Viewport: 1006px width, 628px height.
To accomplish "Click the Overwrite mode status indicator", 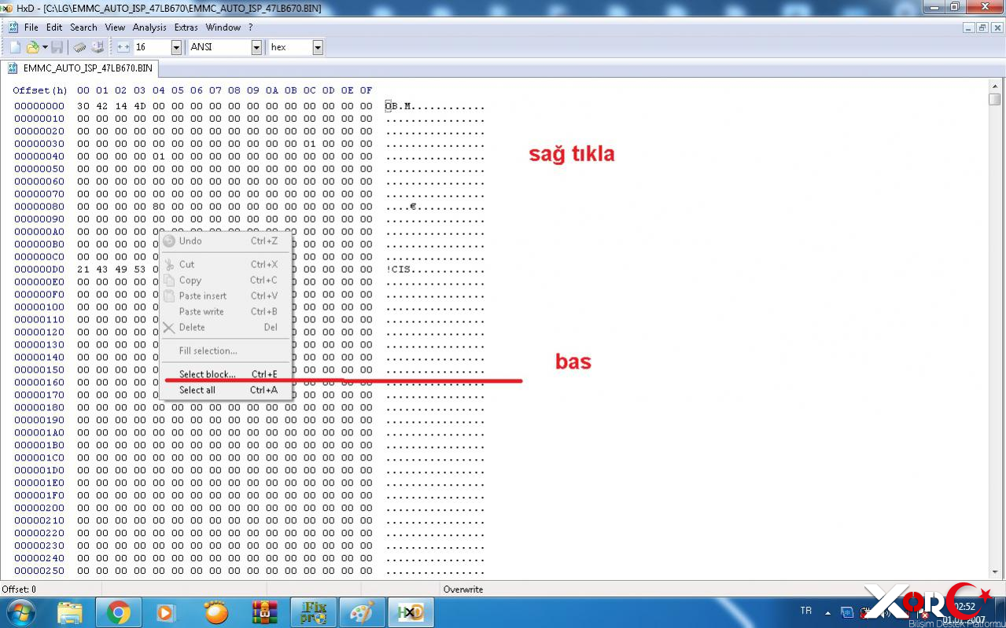I will [462, 589].
